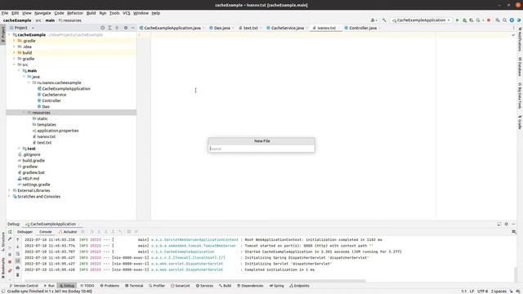523x294 pixels.
Task: Open the Refactor menu
Action: coord(75,13)
